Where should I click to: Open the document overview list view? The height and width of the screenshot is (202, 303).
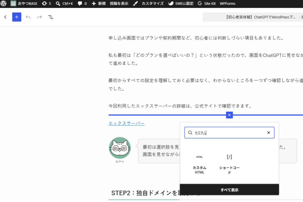tap(51, 17)
